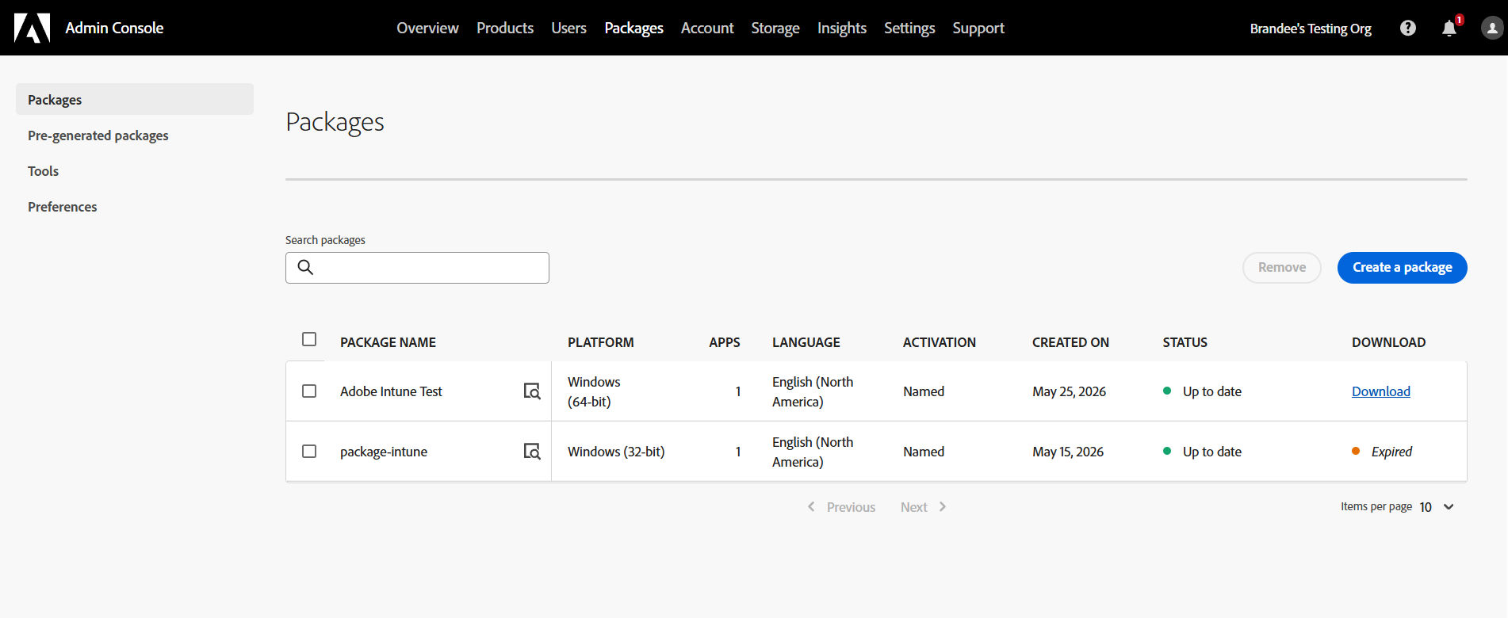Click the PLATFORM column header
Image resolution: width=1508 pixels, height=618 pixels.
[600, 342]
